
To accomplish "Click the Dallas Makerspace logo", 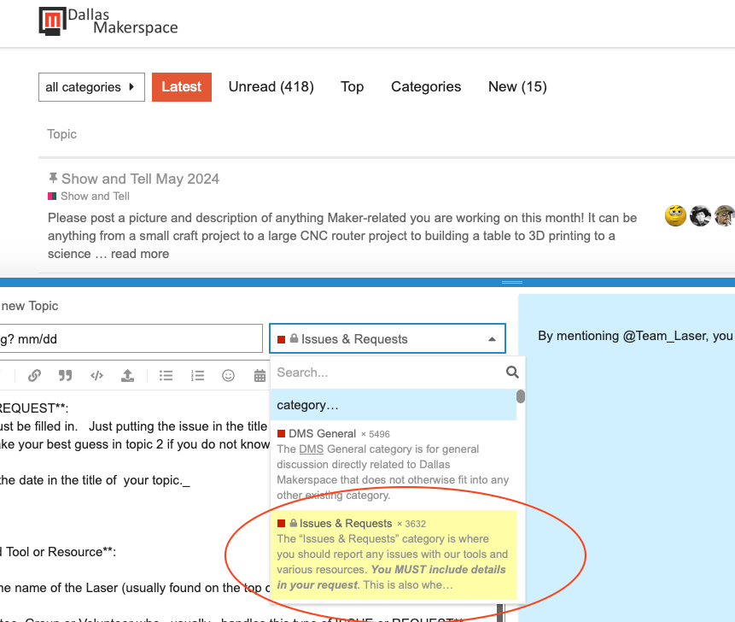I will (x=108, y=21).
